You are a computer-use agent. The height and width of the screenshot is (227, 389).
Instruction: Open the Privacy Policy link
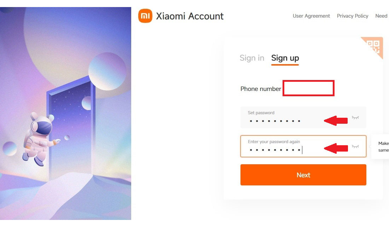pos(353,16)
